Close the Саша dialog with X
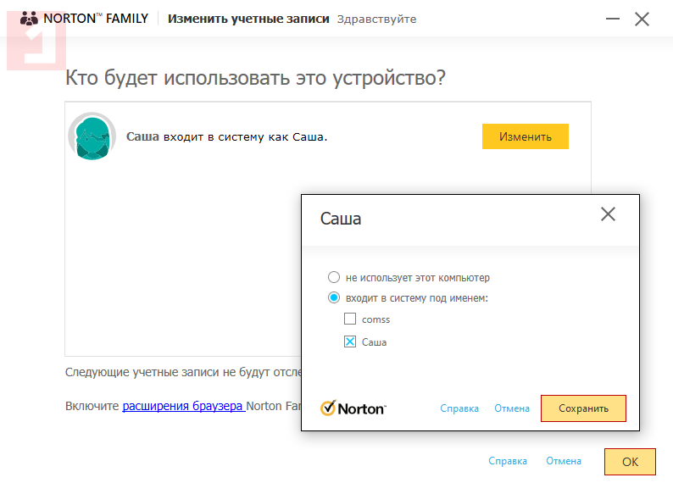 608,215
